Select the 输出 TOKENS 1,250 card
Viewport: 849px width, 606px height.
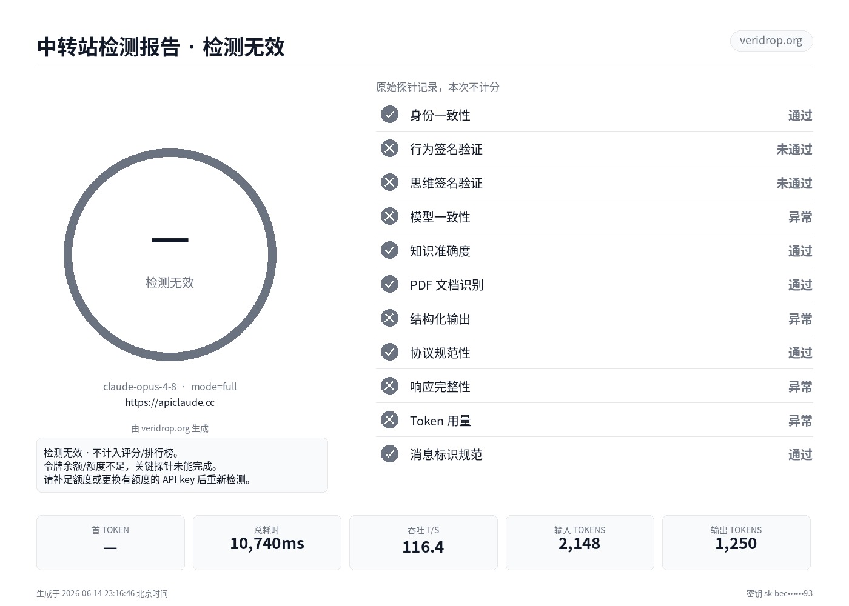tap(736, 542)
